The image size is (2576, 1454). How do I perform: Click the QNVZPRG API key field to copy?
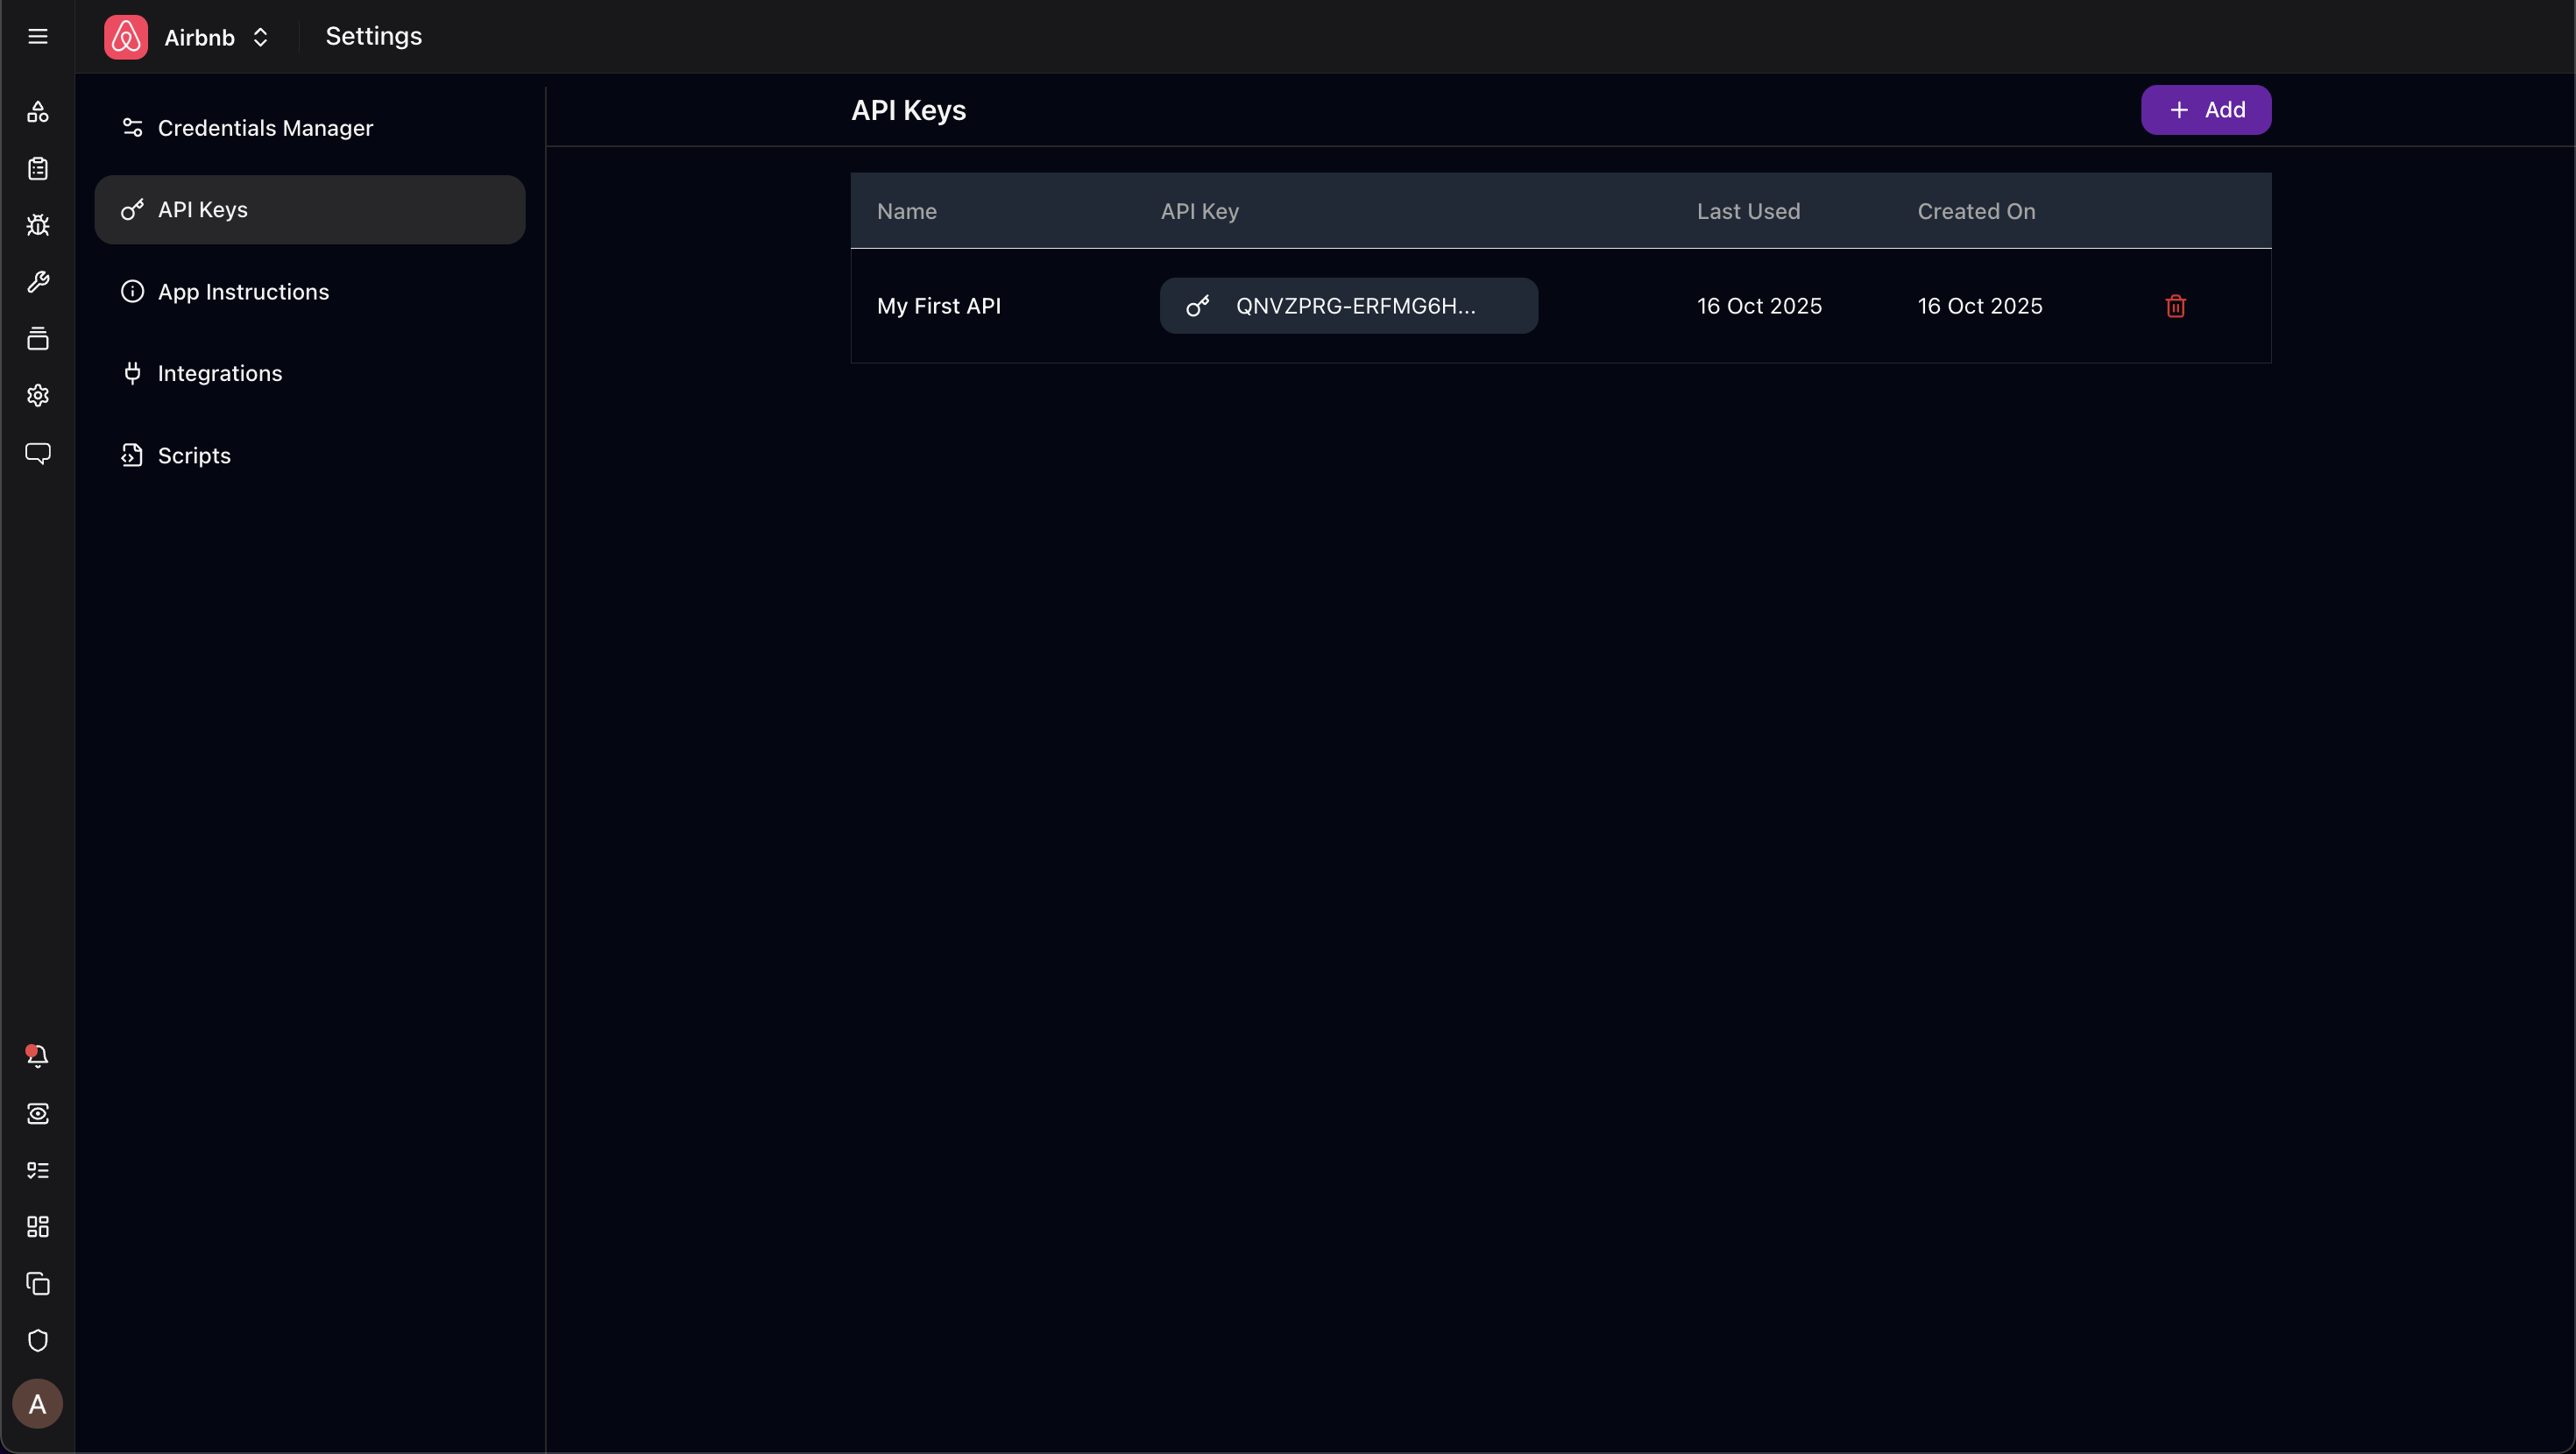coord(1348,305)
